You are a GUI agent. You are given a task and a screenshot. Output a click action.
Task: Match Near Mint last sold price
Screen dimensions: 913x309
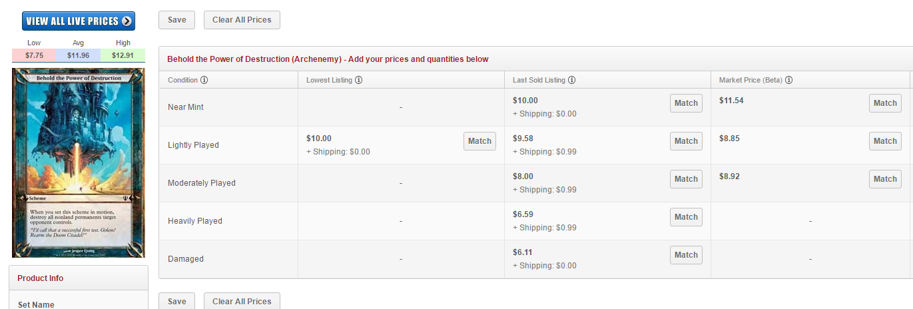pyautogui.click(x=686, y=103)
